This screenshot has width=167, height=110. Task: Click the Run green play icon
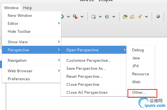pyautogui.click(x=62, y=17)
